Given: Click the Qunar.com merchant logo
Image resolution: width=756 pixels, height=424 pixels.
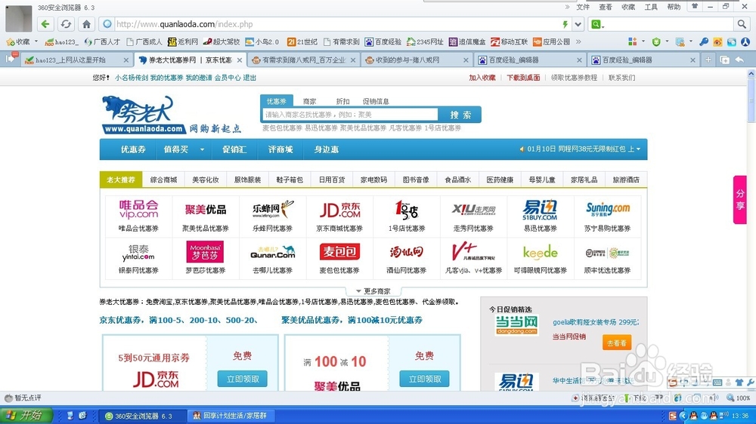Looking at the screenshot, I should click(x=272, y=252).
